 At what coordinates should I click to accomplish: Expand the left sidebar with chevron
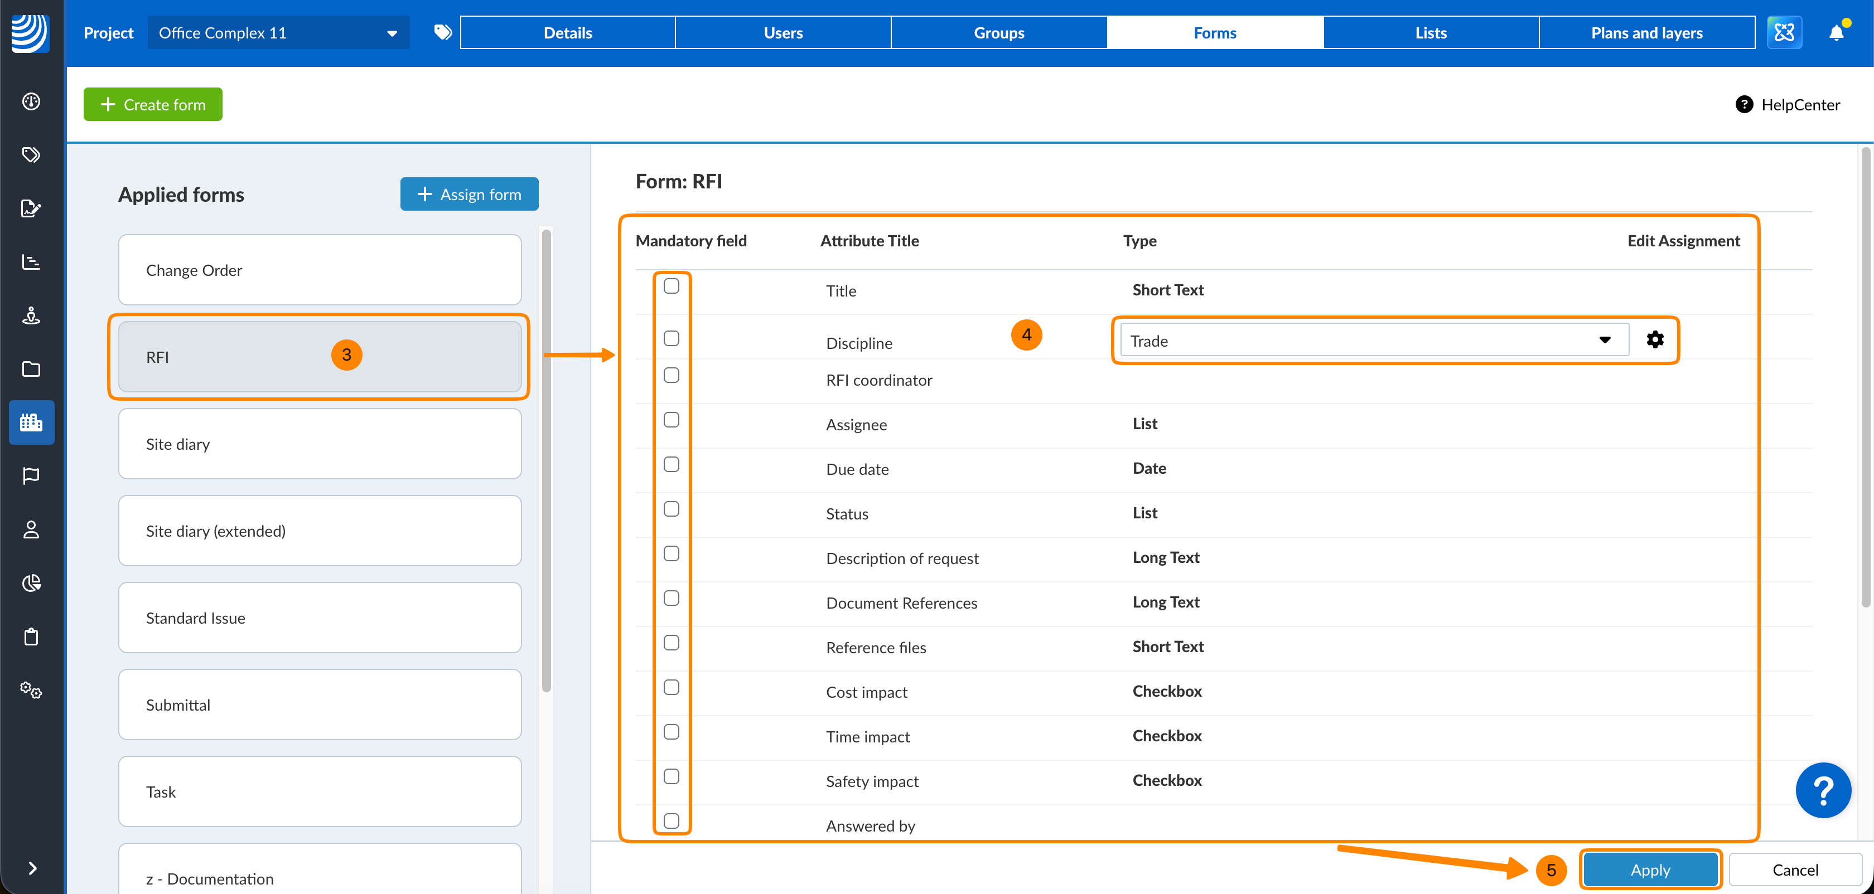(x=31, y=868)
